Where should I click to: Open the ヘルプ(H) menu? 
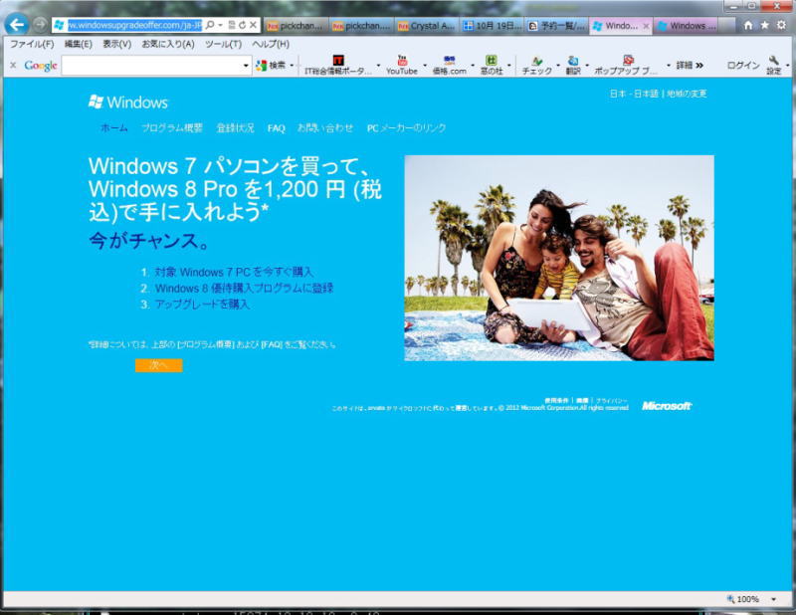[x=271, y=44]
